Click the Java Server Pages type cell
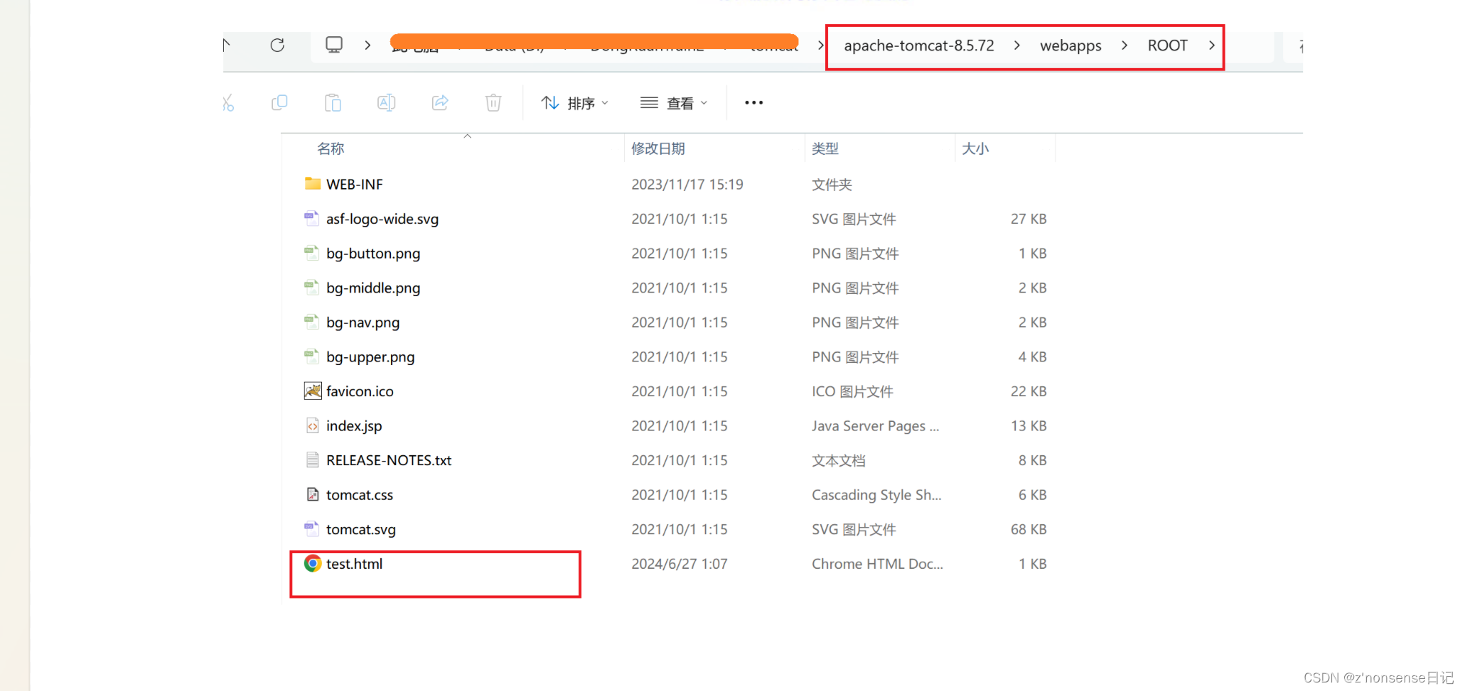Viewport: 1465px width, 691px height. click(875, 425)
